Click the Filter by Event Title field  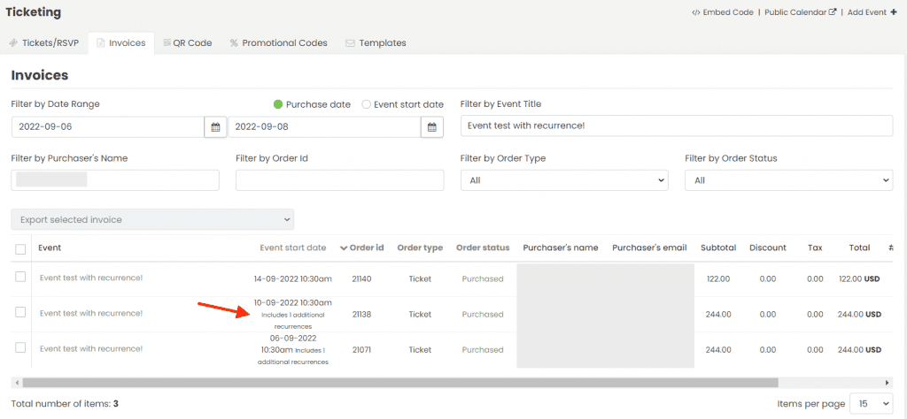[677, 126]
